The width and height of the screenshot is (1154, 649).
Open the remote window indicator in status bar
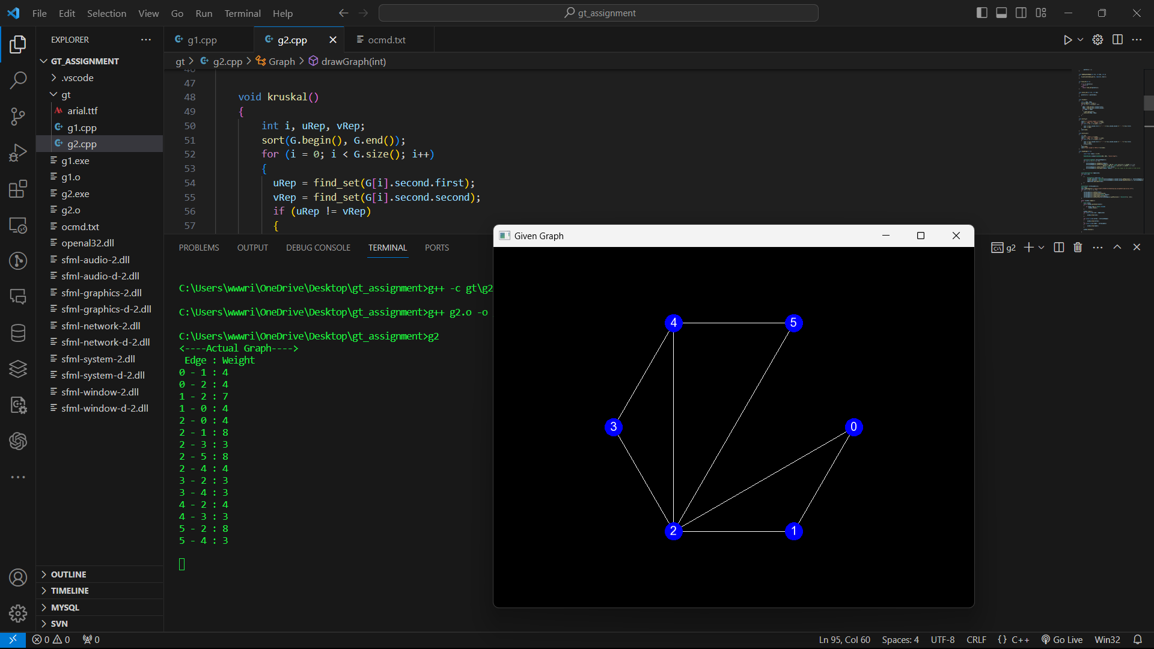[13, 640]
